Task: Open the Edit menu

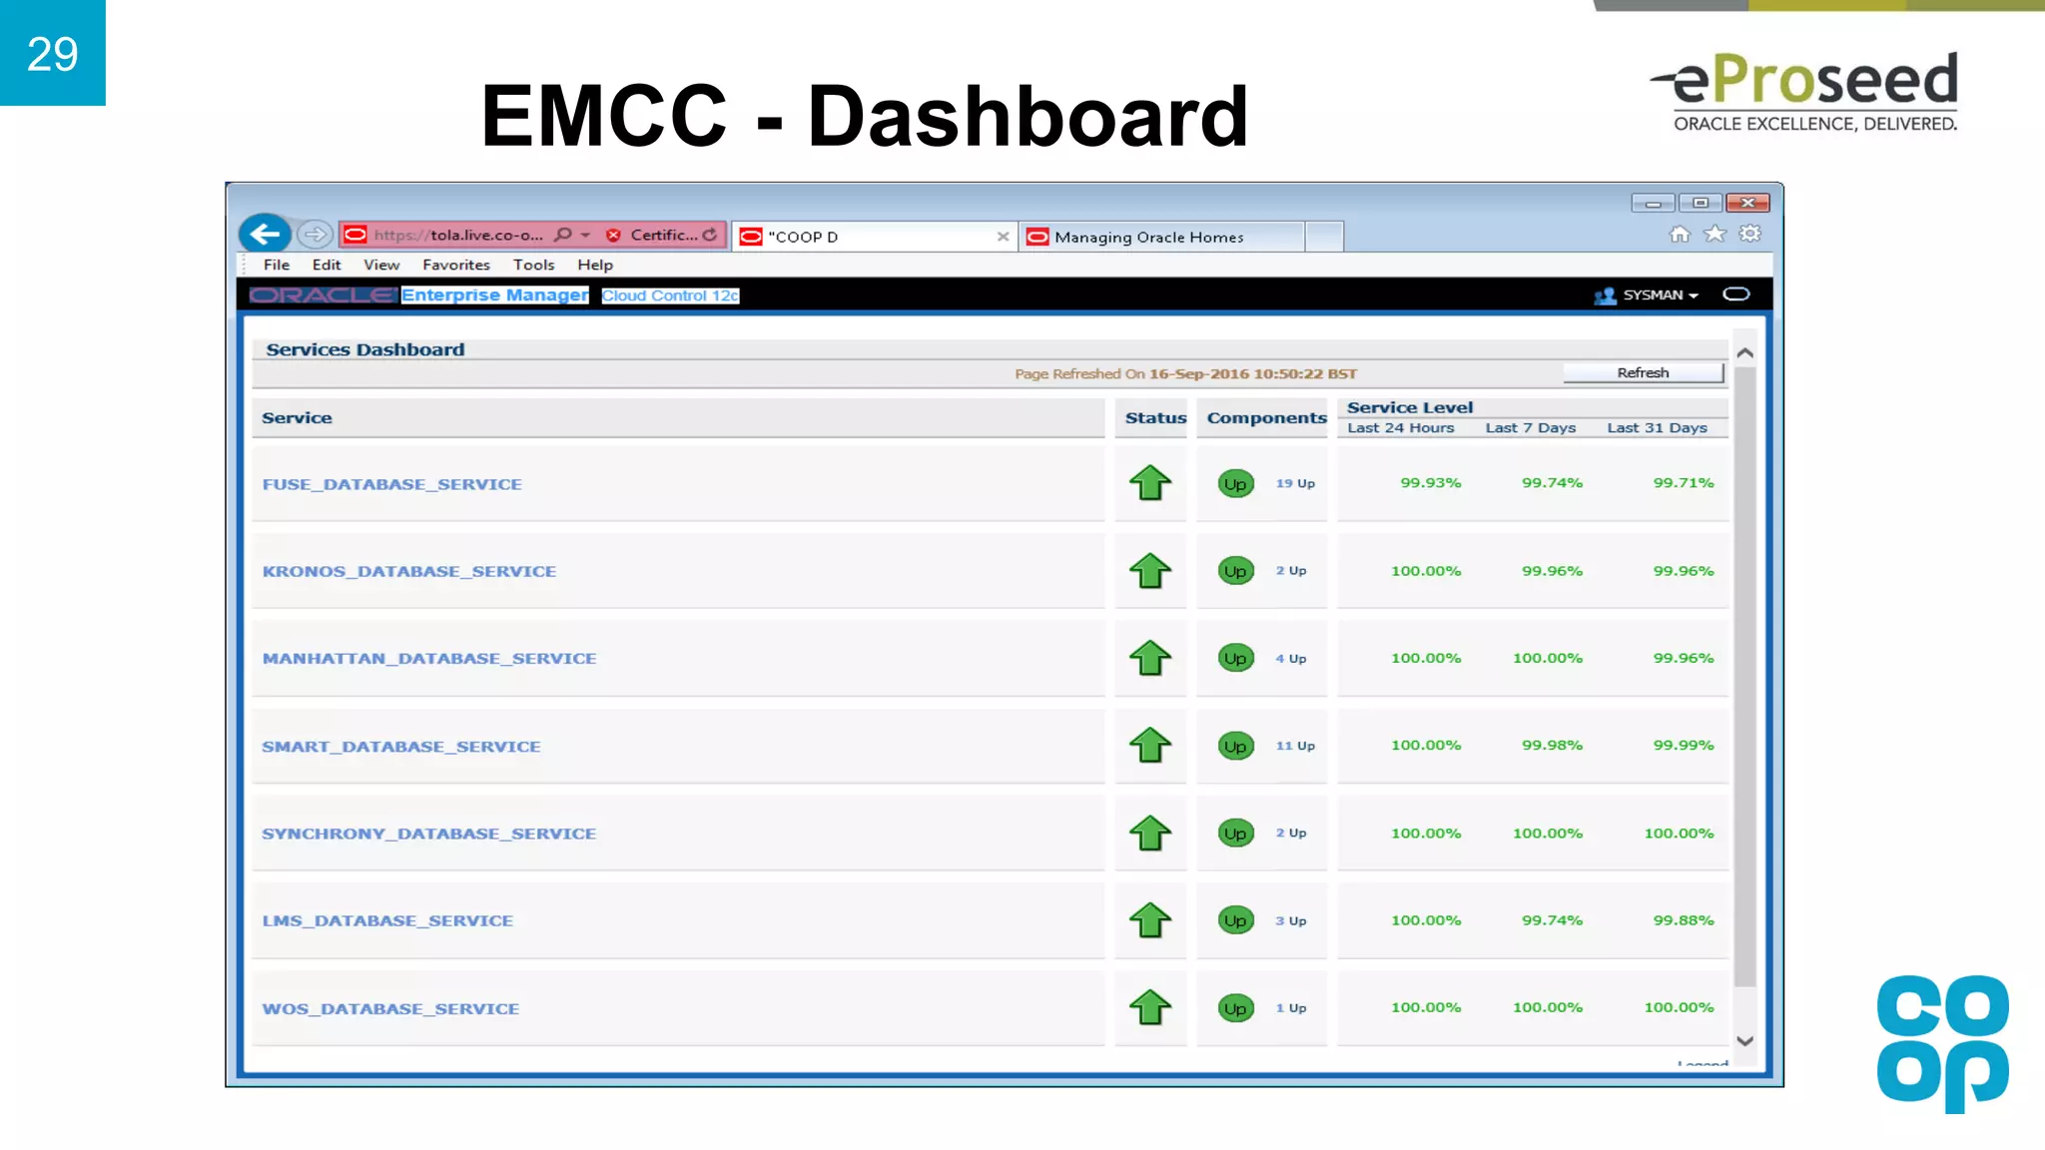Action: click(327, 265)
